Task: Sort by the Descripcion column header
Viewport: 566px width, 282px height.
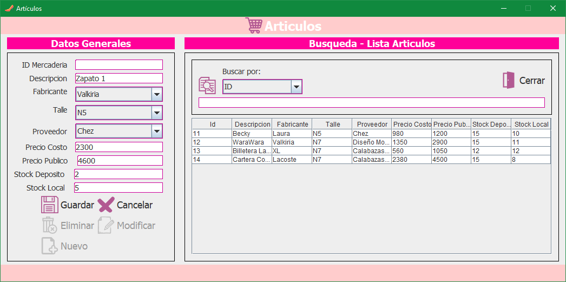Action: pyautogui.click(x=252, y=124)
